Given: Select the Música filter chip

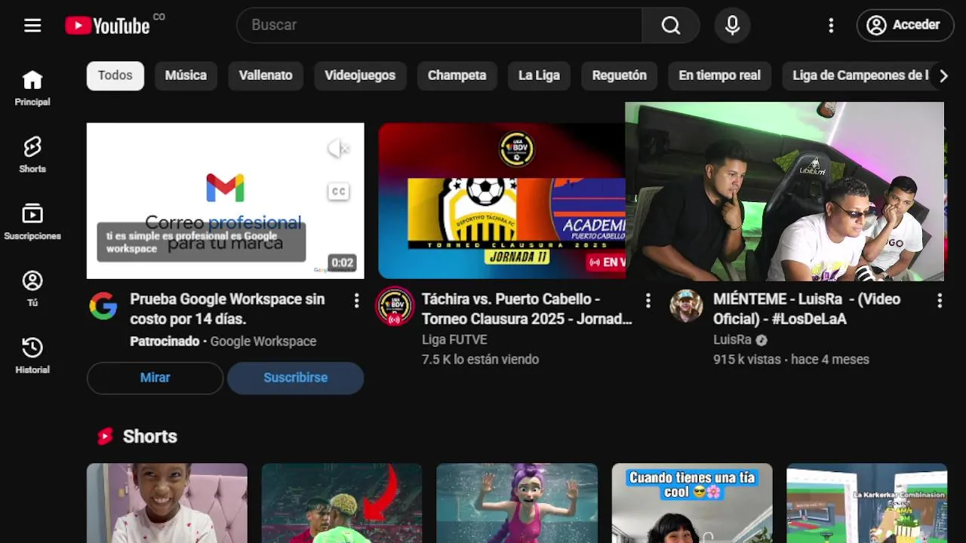Looking at the screenshot, I should point(186,75).
